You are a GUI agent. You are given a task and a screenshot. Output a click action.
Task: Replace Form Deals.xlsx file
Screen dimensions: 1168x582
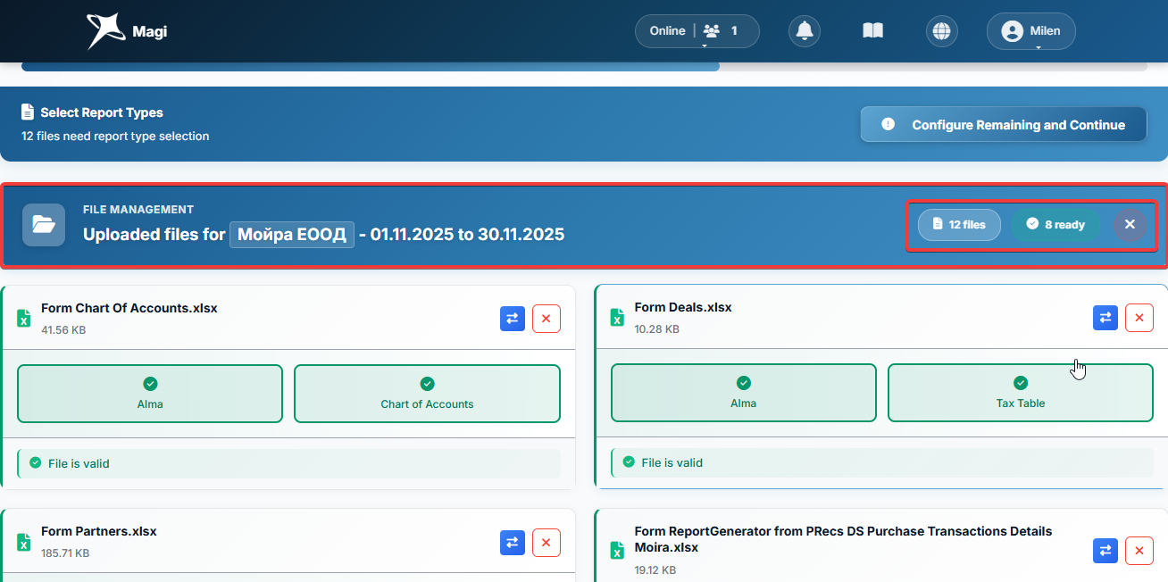[x=1105, y=318]
